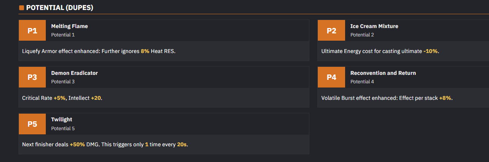Select the Twilight potential title

(62, 119)
